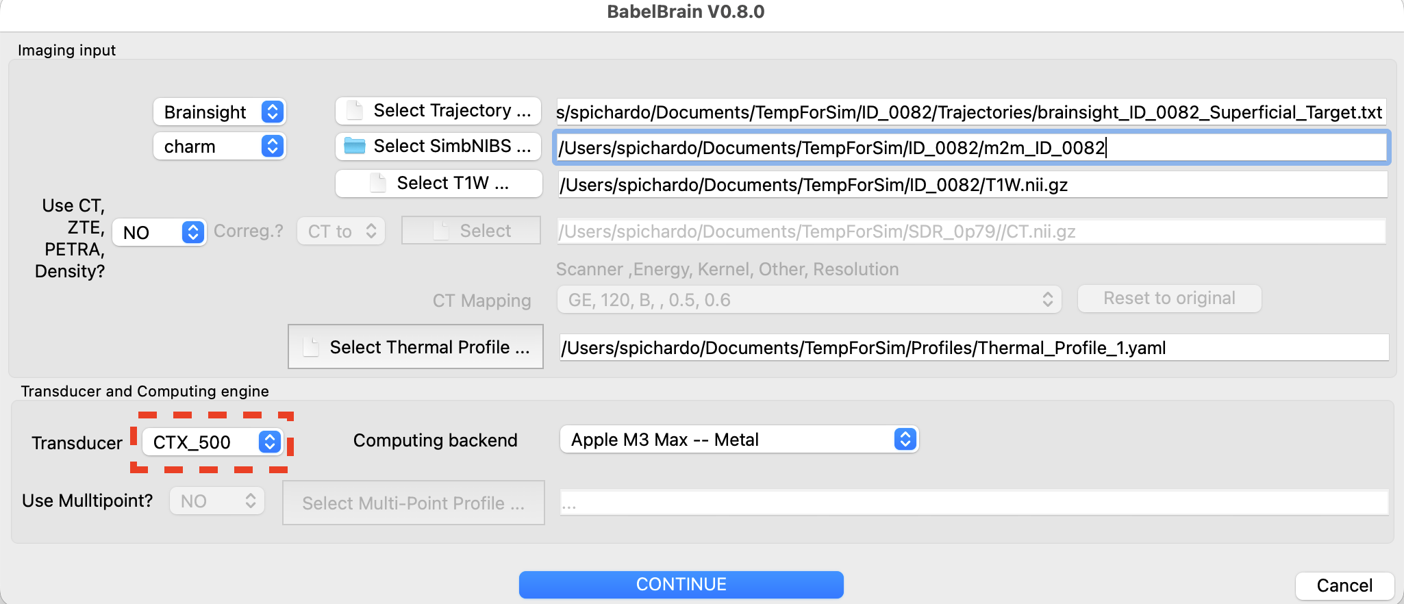Click the Cancel button
1404x604 pixels.
pos(1344,586)
